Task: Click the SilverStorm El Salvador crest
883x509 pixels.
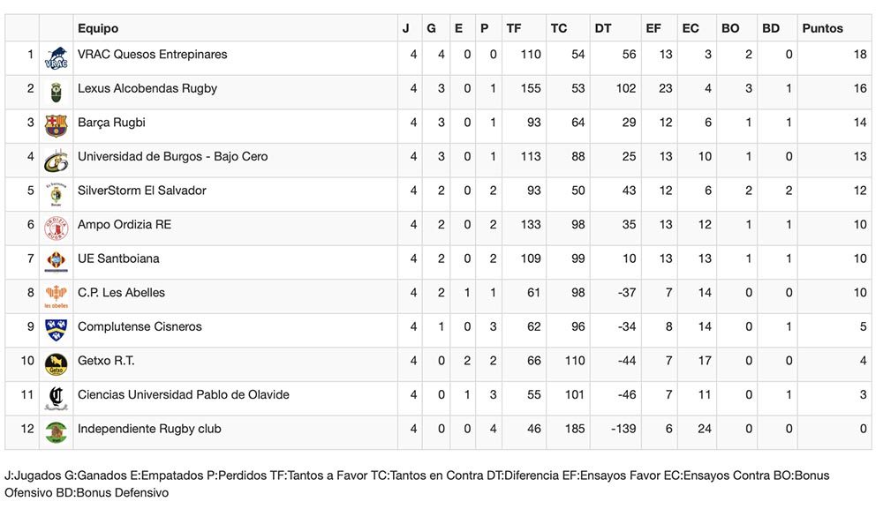Action: [x=56, y=194]
